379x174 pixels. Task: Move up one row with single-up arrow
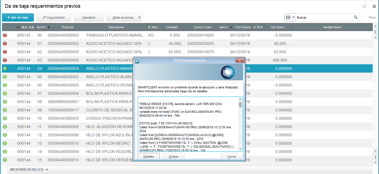pos(376,37)
